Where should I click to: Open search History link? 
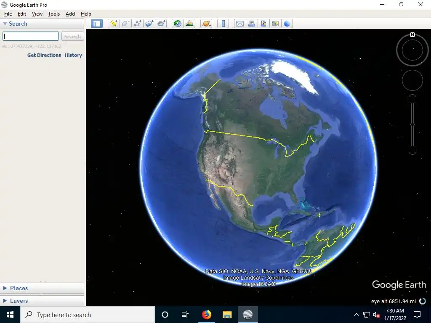(x=73, y=55)
